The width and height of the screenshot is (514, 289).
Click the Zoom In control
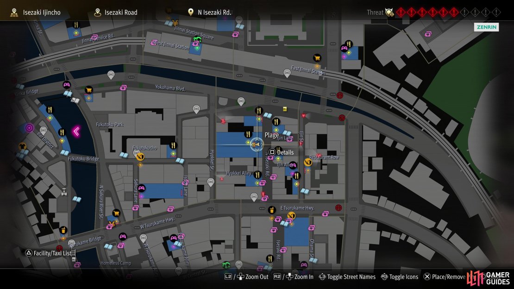click(x=294, y=277)
